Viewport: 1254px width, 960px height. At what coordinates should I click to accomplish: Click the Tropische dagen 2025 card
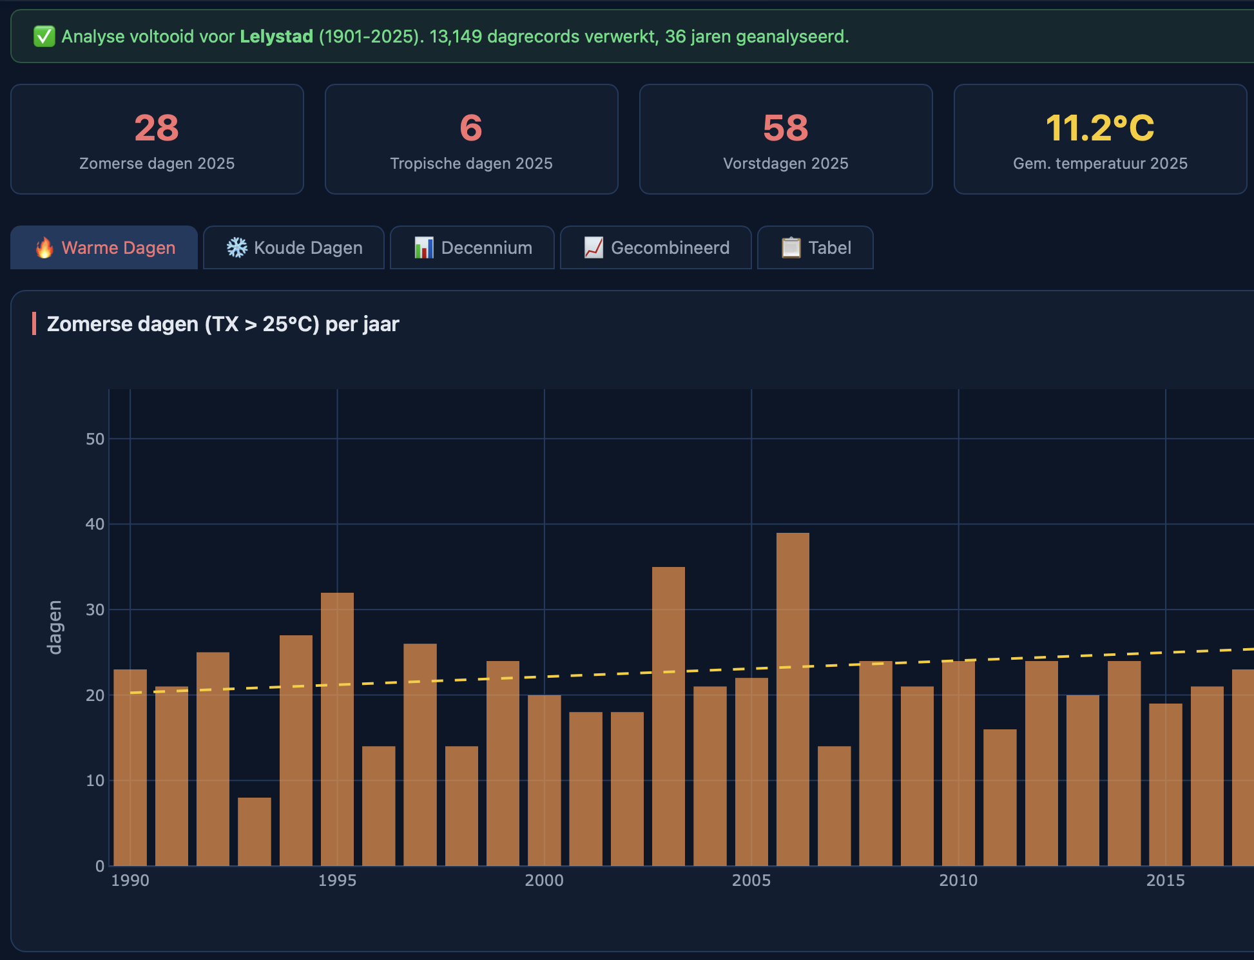(471, 139)
